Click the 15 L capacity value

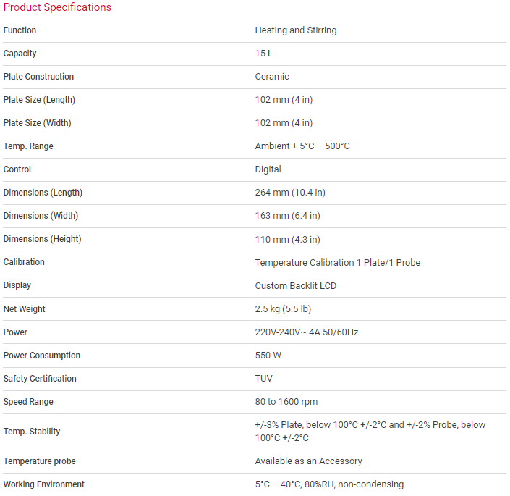(x=264, y=54)
